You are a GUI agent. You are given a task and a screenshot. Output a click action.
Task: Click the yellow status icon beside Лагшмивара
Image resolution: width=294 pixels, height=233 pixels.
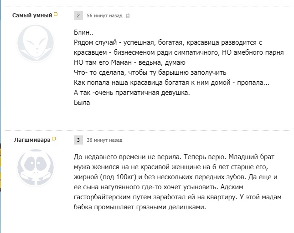(x=54, y=139)
